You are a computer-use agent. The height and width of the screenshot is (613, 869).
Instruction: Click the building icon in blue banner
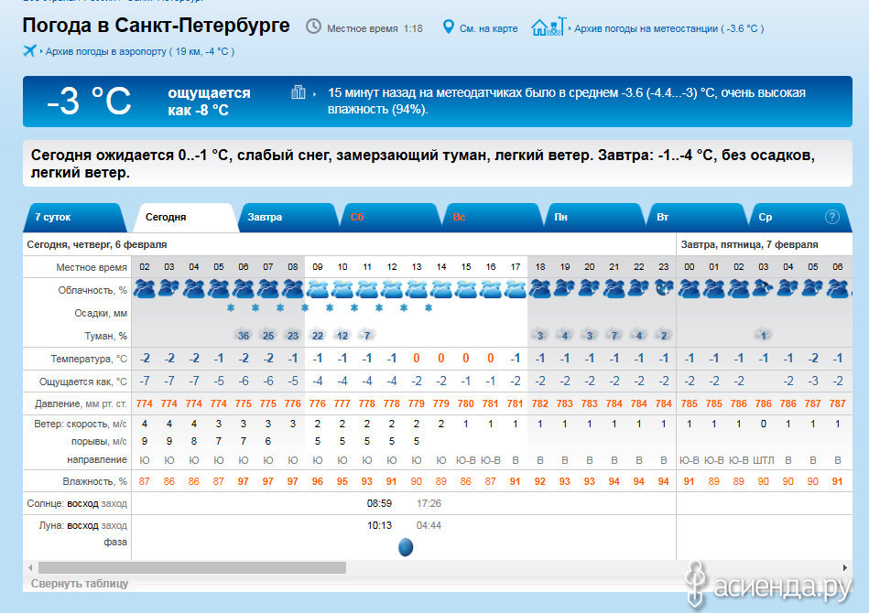click(x=298, y=91)
